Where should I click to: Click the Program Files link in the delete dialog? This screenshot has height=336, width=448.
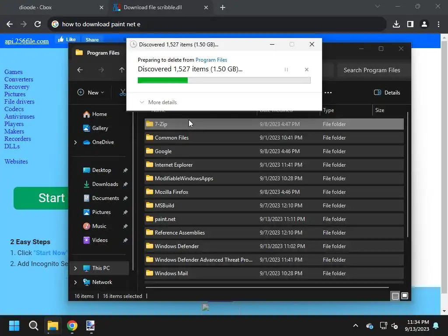211,59
